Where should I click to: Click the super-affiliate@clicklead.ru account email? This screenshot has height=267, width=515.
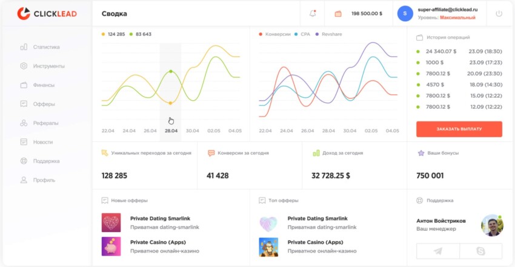point(448,10)
